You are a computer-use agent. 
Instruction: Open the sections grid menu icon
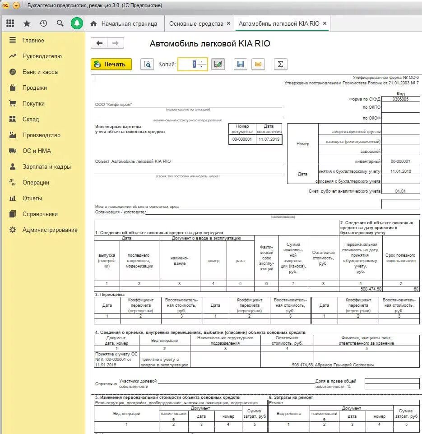pyautogui.click(x=10, y=23)
